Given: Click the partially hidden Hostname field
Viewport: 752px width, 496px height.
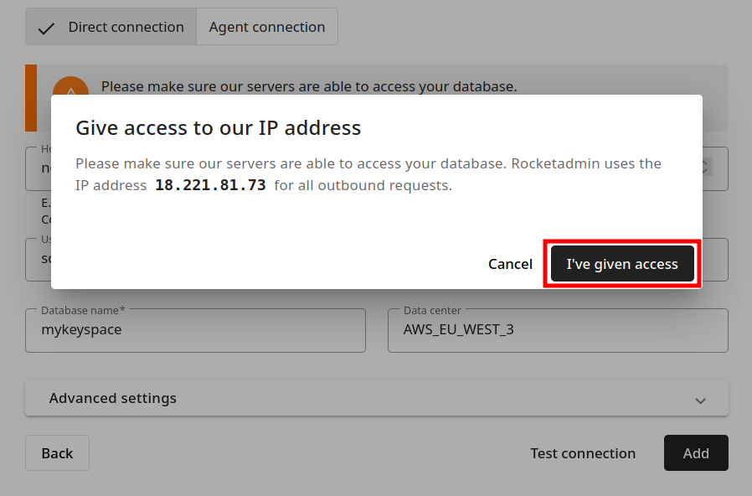Looking at the screenshot, I should click(x=38, y=168).
